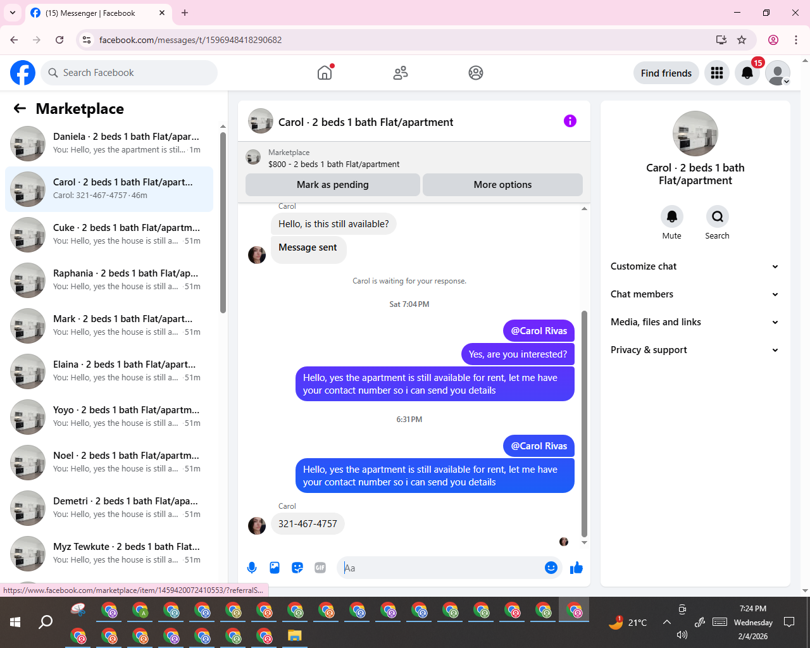The height and width of the screenshot is (648, 810).
Task: Open Windows taskbar search
Action: click(x=46, y=622)
